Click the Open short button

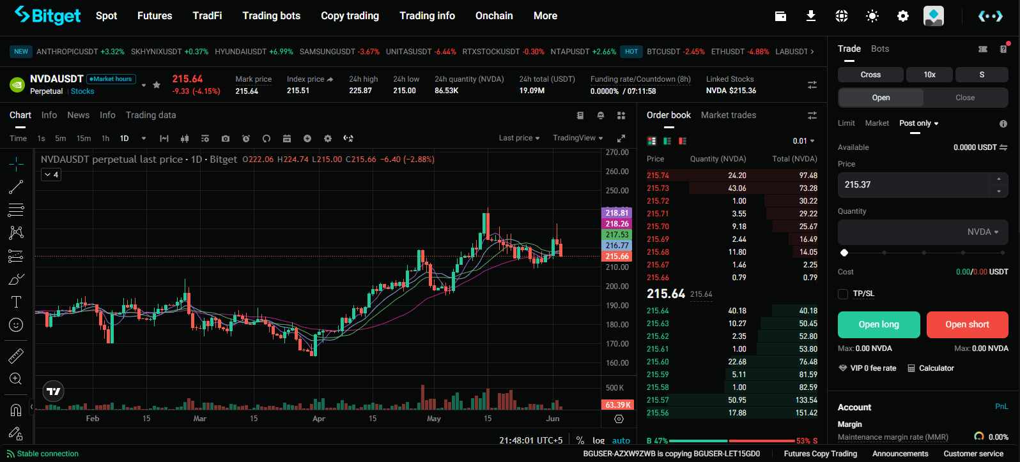tap(967, 325)
